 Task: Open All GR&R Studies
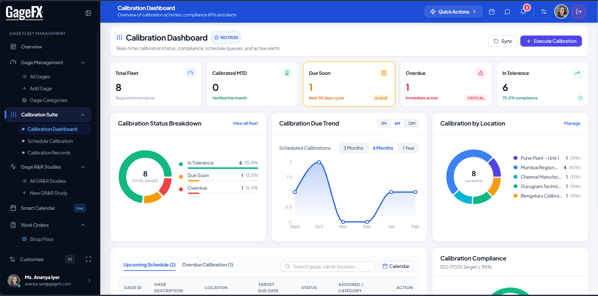click(48, 181)
